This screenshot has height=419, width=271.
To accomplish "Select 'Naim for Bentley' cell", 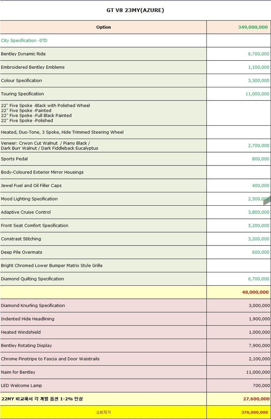I will pyautogui.click(x=103, y=372).
